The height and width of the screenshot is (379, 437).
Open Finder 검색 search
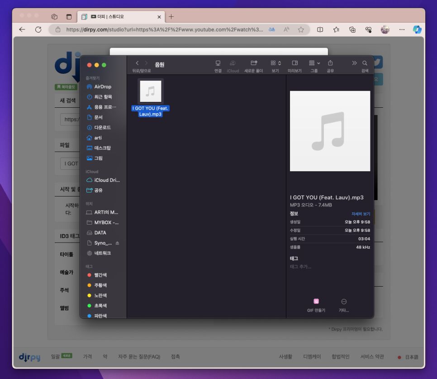point(365,63)
